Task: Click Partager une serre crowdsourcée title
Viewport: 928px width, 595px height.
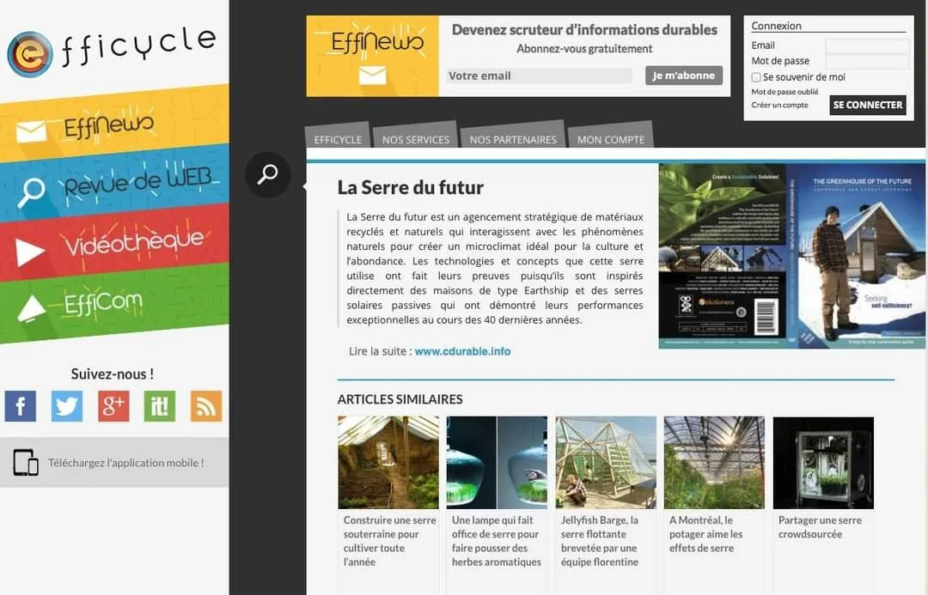Action: pos(820,527)
